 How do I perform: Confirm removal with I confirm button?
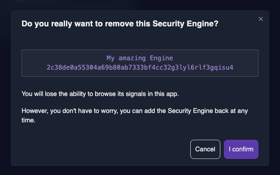[241, 149]
